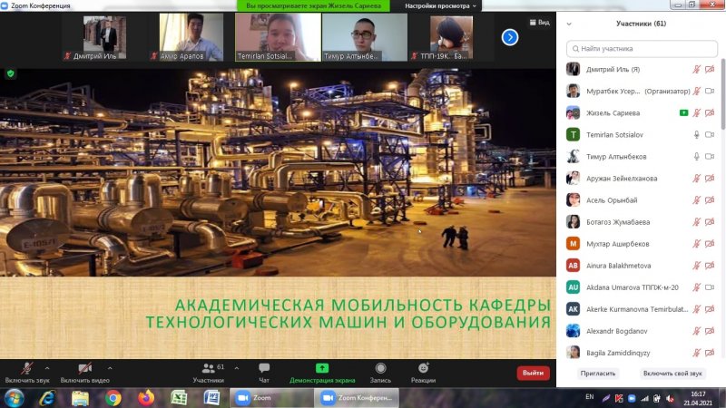Viewport: 726px width, 408px height.
Task: Select participant Муратбек Усер organizer row
Action: click(x=641, y=92)
